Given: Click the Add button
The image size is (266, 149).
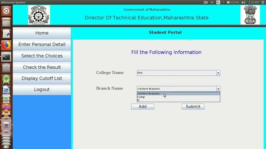Looking at the screenshot, I should click(143, 107).
